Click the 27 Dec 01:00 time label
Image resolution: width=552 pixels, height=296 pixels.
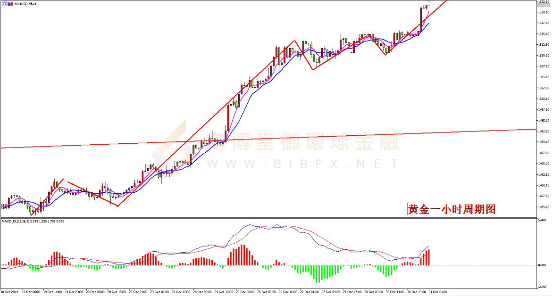tap(309, 293)
